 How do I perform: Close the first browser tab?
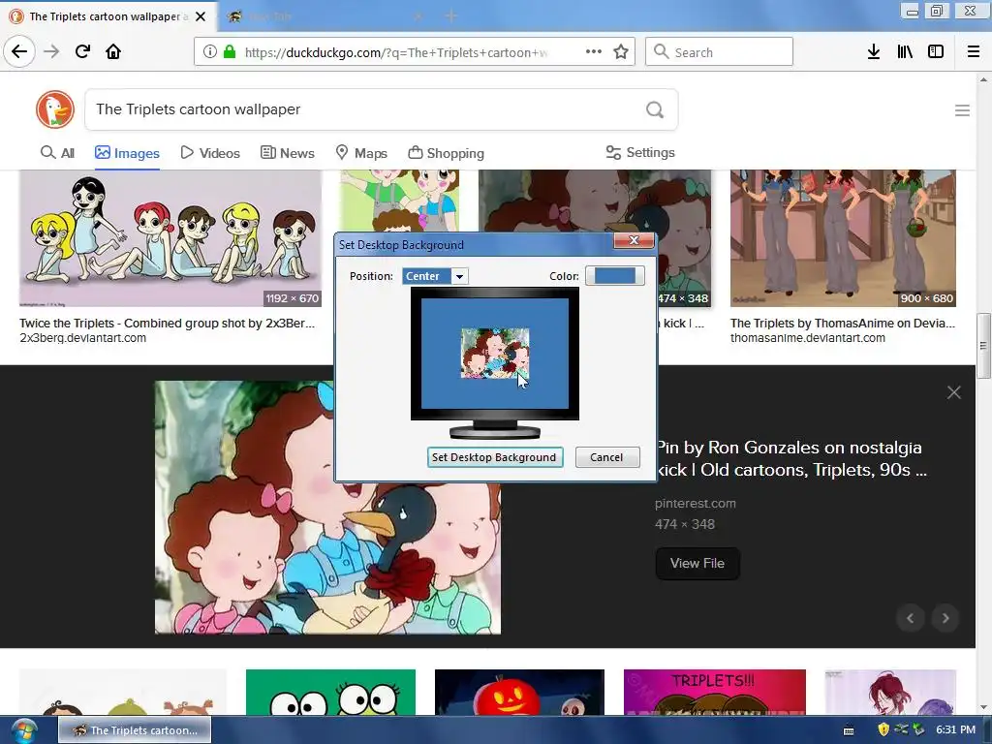click(x=201, y=16)
